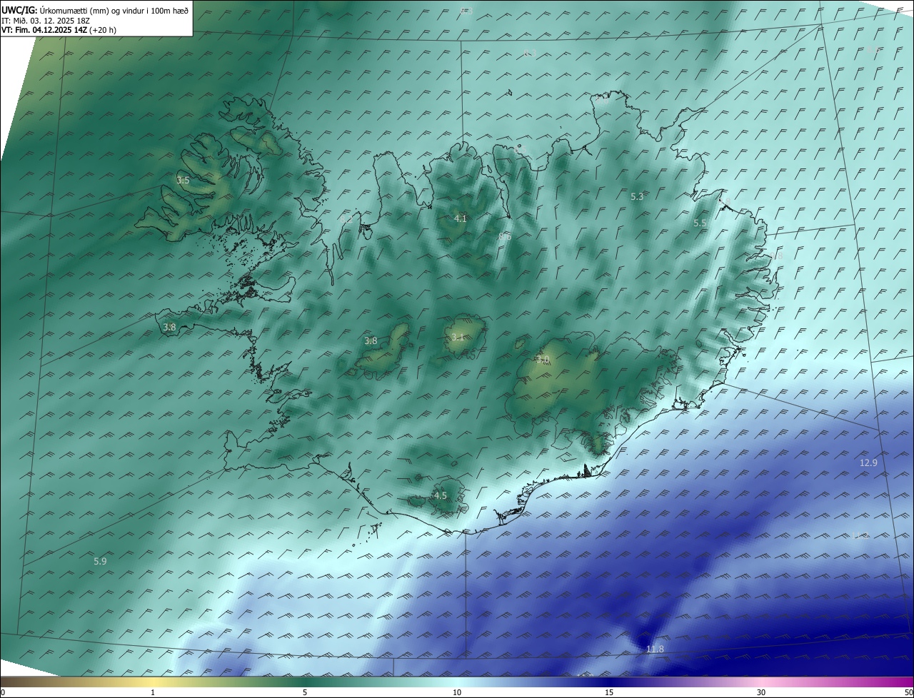Screen dimensions: 914x698
Task: Click the 4.5 label on Mýrdalsjökull glacier
Action: point(441,496)
